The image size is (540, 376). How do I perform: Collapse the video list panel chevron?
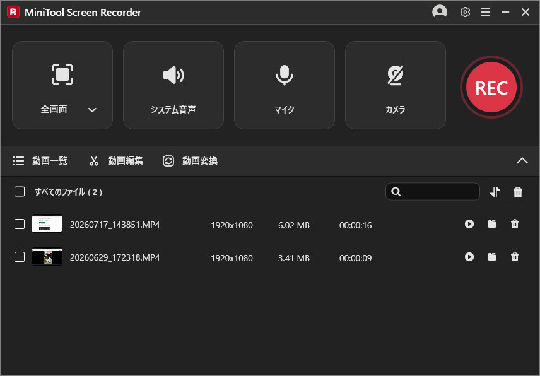point(522,160)
